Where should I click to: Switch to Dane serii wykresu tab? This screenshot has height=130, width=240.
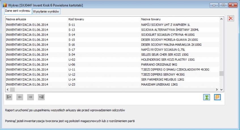pos(18,11)
